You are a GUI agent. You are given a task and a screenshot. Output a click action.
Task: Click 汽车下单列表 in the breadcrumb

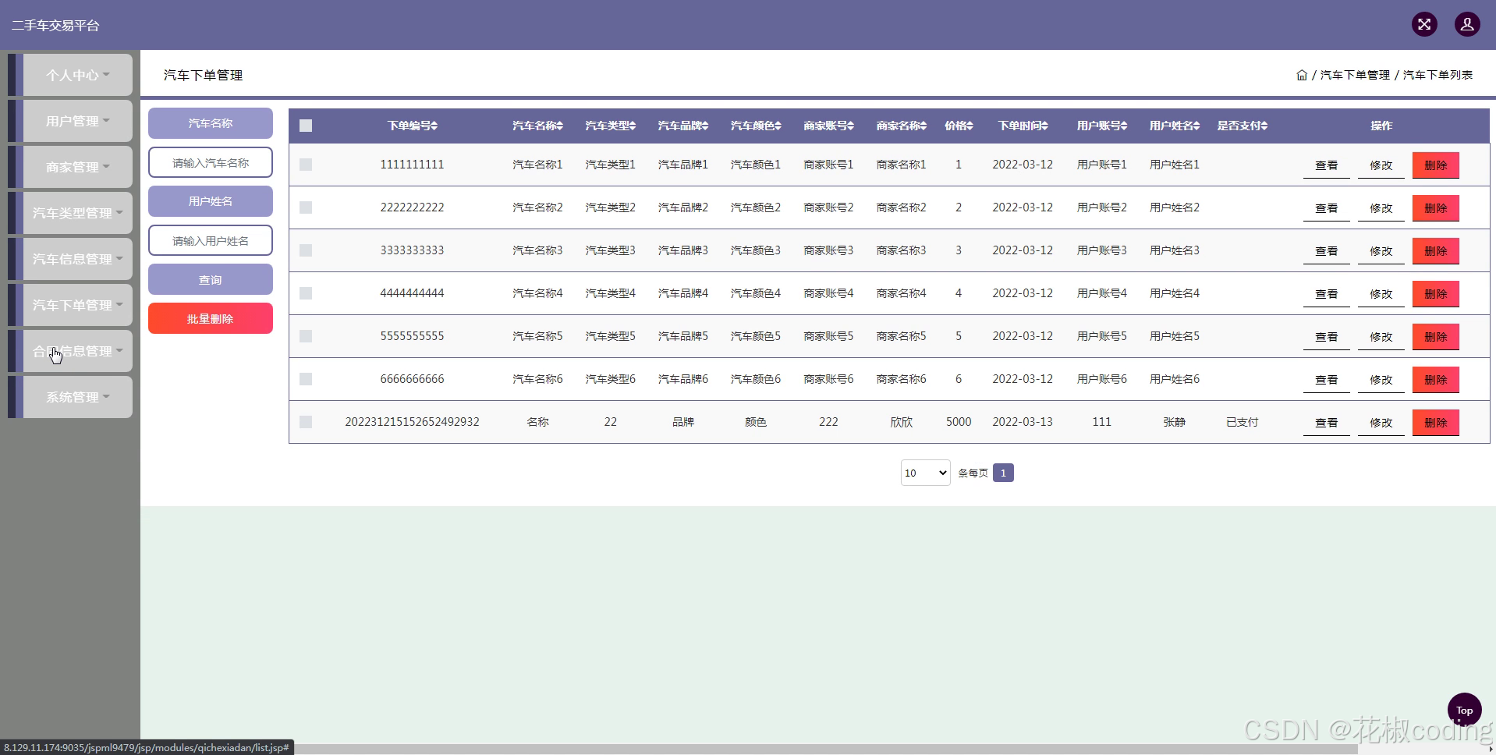point(1438,75)
